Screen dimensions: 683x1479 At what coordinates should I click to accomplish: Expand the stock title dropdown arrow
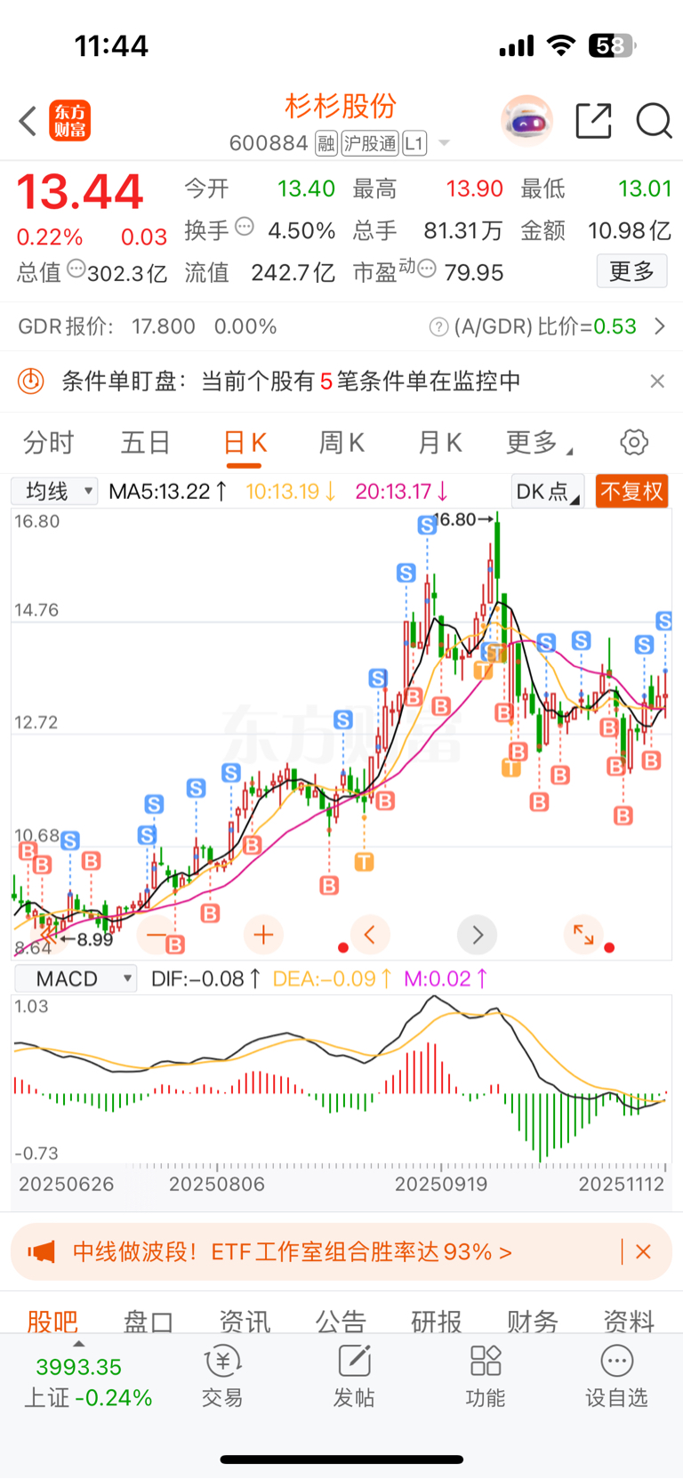click(444, 143)
